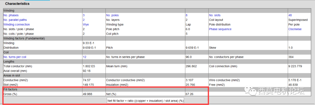
Task: Select the Phase sequence label
Action: (220, 29)
